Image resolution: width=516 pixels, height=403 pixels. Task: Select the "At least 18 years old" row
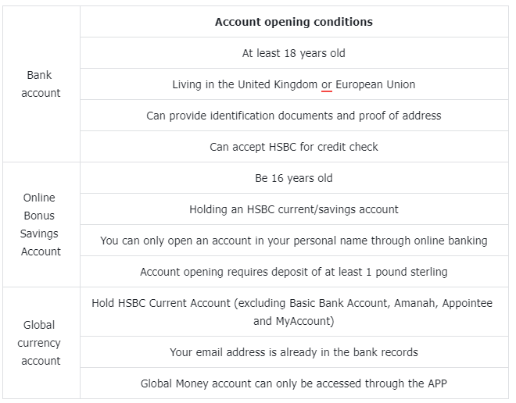click(x=293, y=53)
